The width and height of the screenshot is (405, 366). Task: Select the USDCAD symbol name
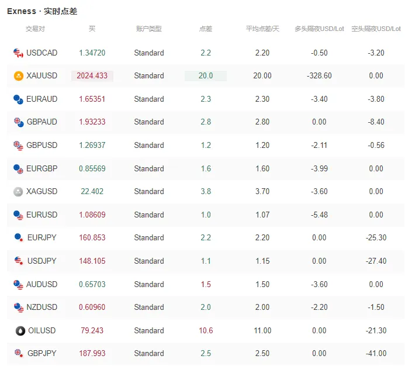click(x=42, y=53)
